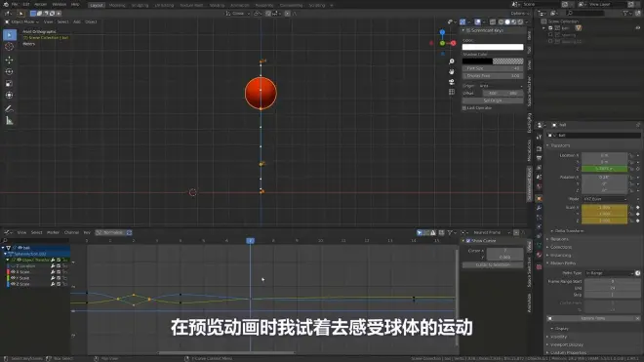Click the graph editor channel search field
Image resolution: width=644 pixels, height=362 pixels.
36,241
